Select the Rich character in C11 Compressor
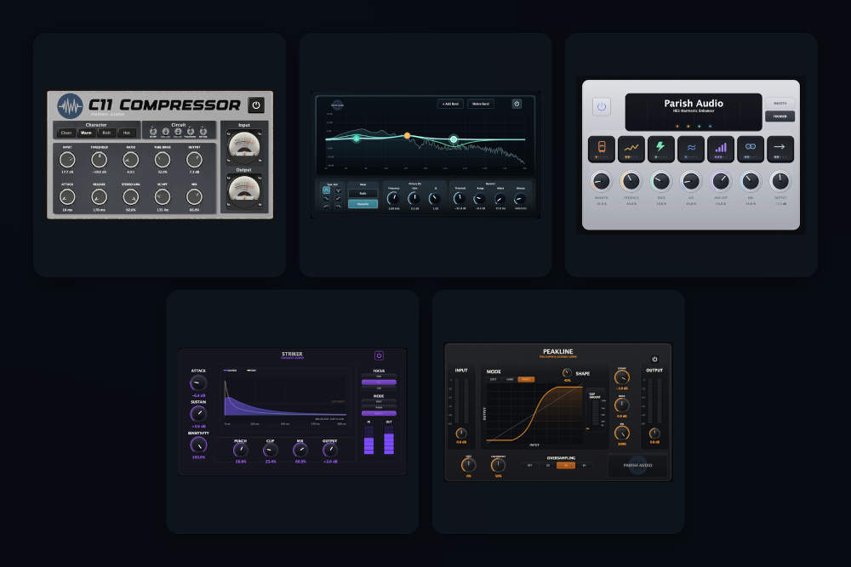The height and width of the screenshot is (567, 851). [x=106, y=133]
